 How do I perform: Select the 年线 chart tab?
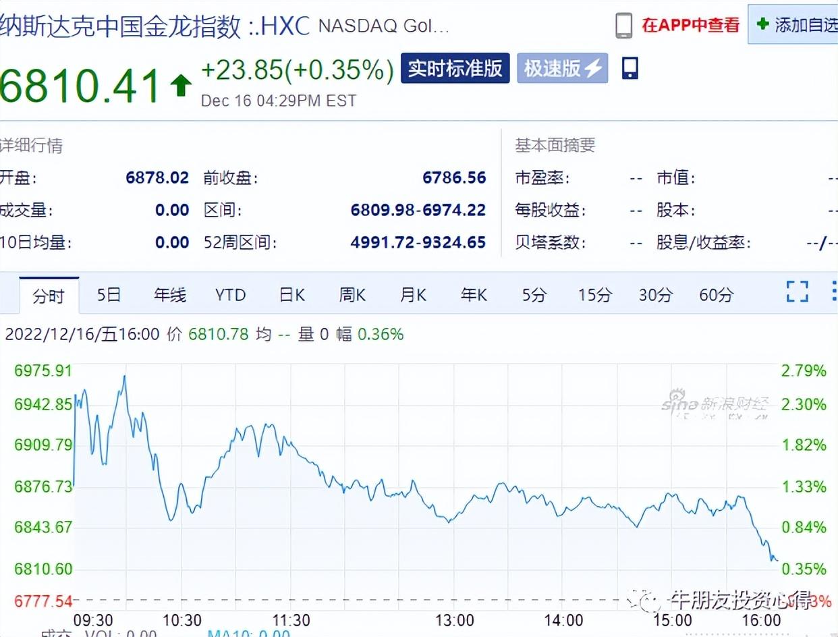[170, 295]
